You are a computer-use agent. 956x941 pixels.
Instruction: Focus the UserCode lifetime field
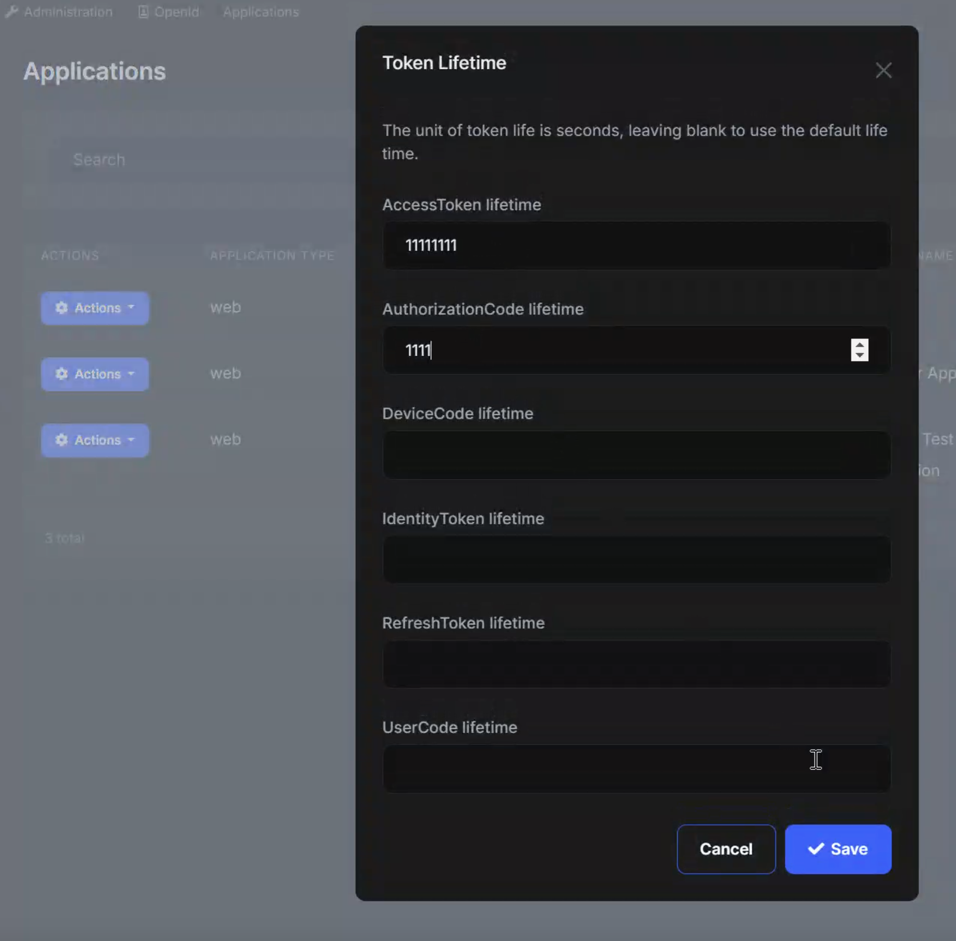pos(636,769)
